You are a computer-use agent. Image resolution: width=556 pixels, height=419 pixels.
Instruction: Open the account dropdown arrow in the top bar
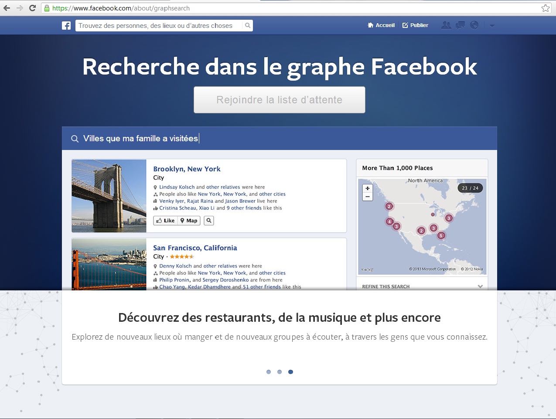pos(492,26)
